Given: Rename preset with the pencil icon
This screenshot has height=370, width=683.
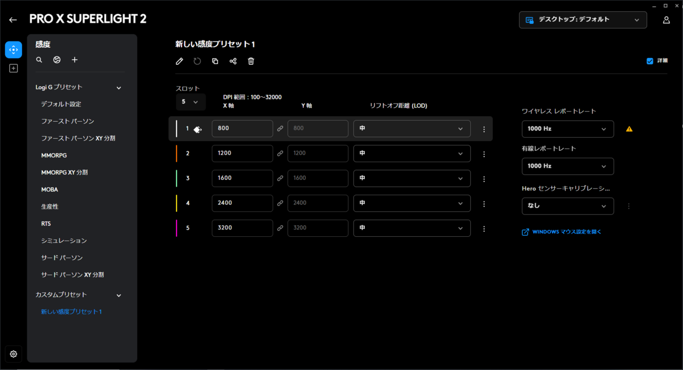Looking at the screenshot, I should [x=179, y=61].
